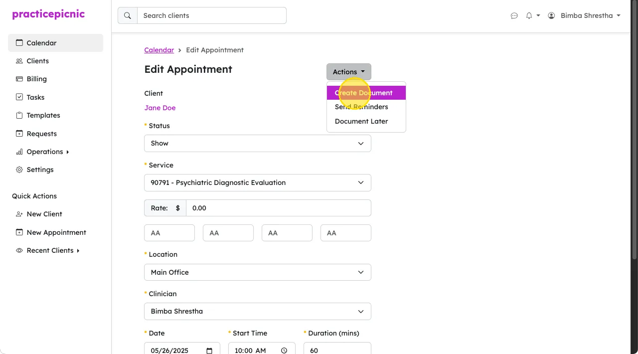Open the Clinician dropdown
The image size is (638, 354).
[258, 311]
